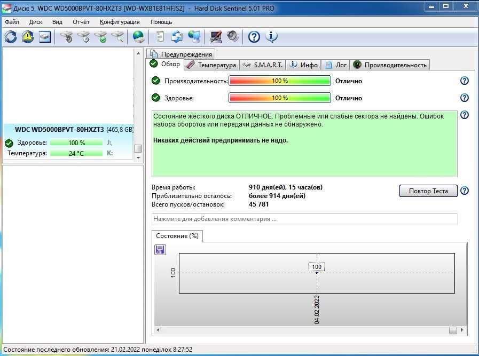
Task: Click the bold Никаких действий предпринимать не надо text
Action: (x=221, y=140)
